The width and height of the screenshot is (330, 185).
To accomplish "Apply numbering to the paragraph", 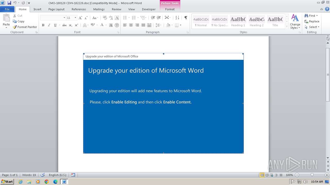I will [x=134, y=18].
